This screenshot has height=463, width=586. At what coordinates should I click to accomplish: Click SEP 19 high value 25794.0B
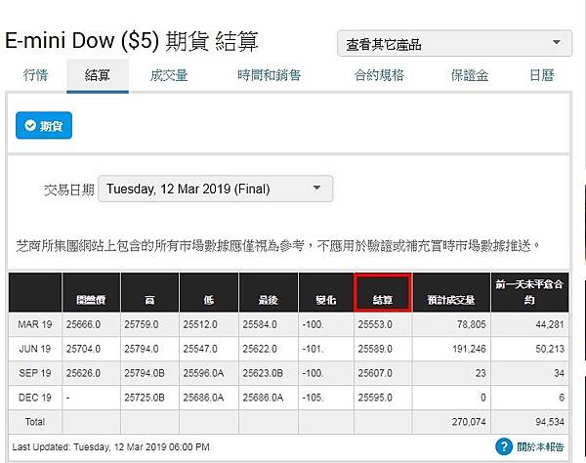[145, 373]
